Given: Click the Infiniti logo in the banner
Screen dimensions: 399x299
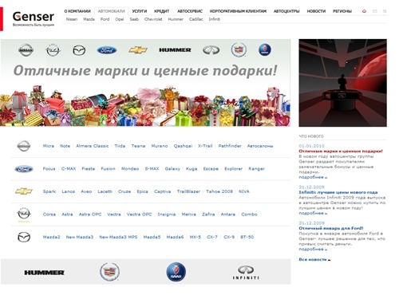Looking at the screenshot, I should coord(211,50).
